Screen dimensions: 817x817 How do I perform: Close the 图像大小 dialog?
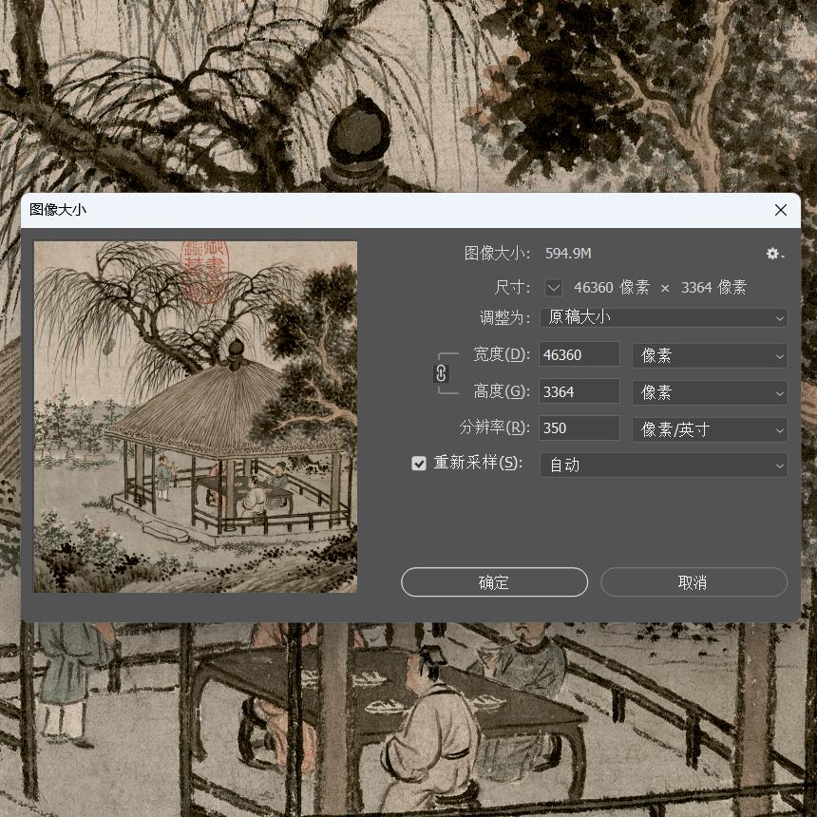[781, 210]
